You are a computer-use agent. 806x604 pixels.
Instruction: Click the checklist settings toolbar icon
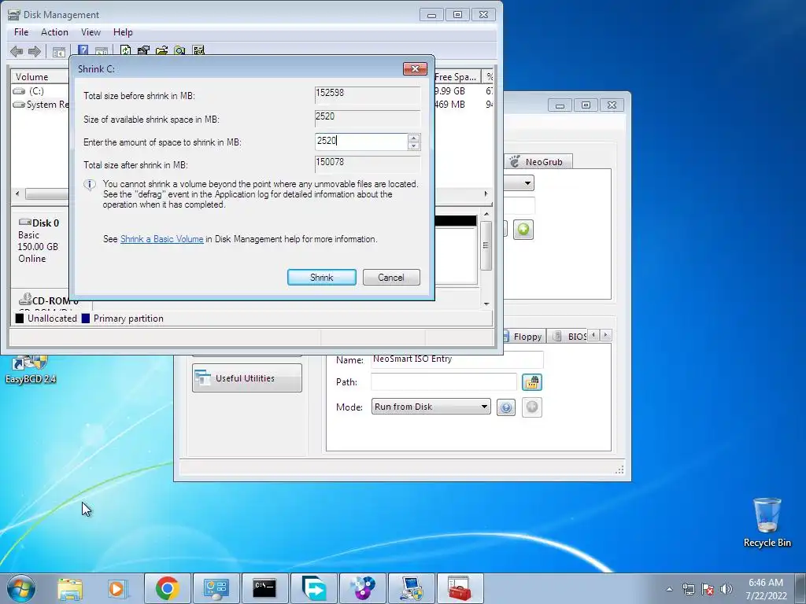tap(198, 50)
